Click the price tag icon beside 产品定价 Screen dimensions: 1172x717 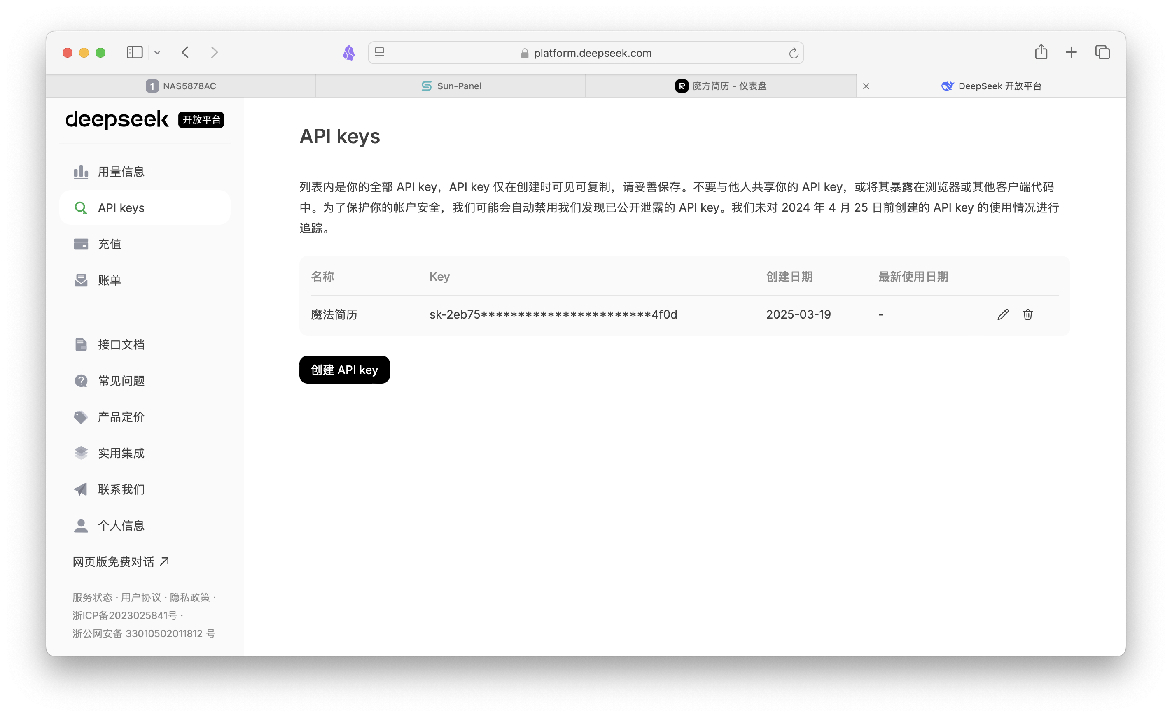(81, 417)
